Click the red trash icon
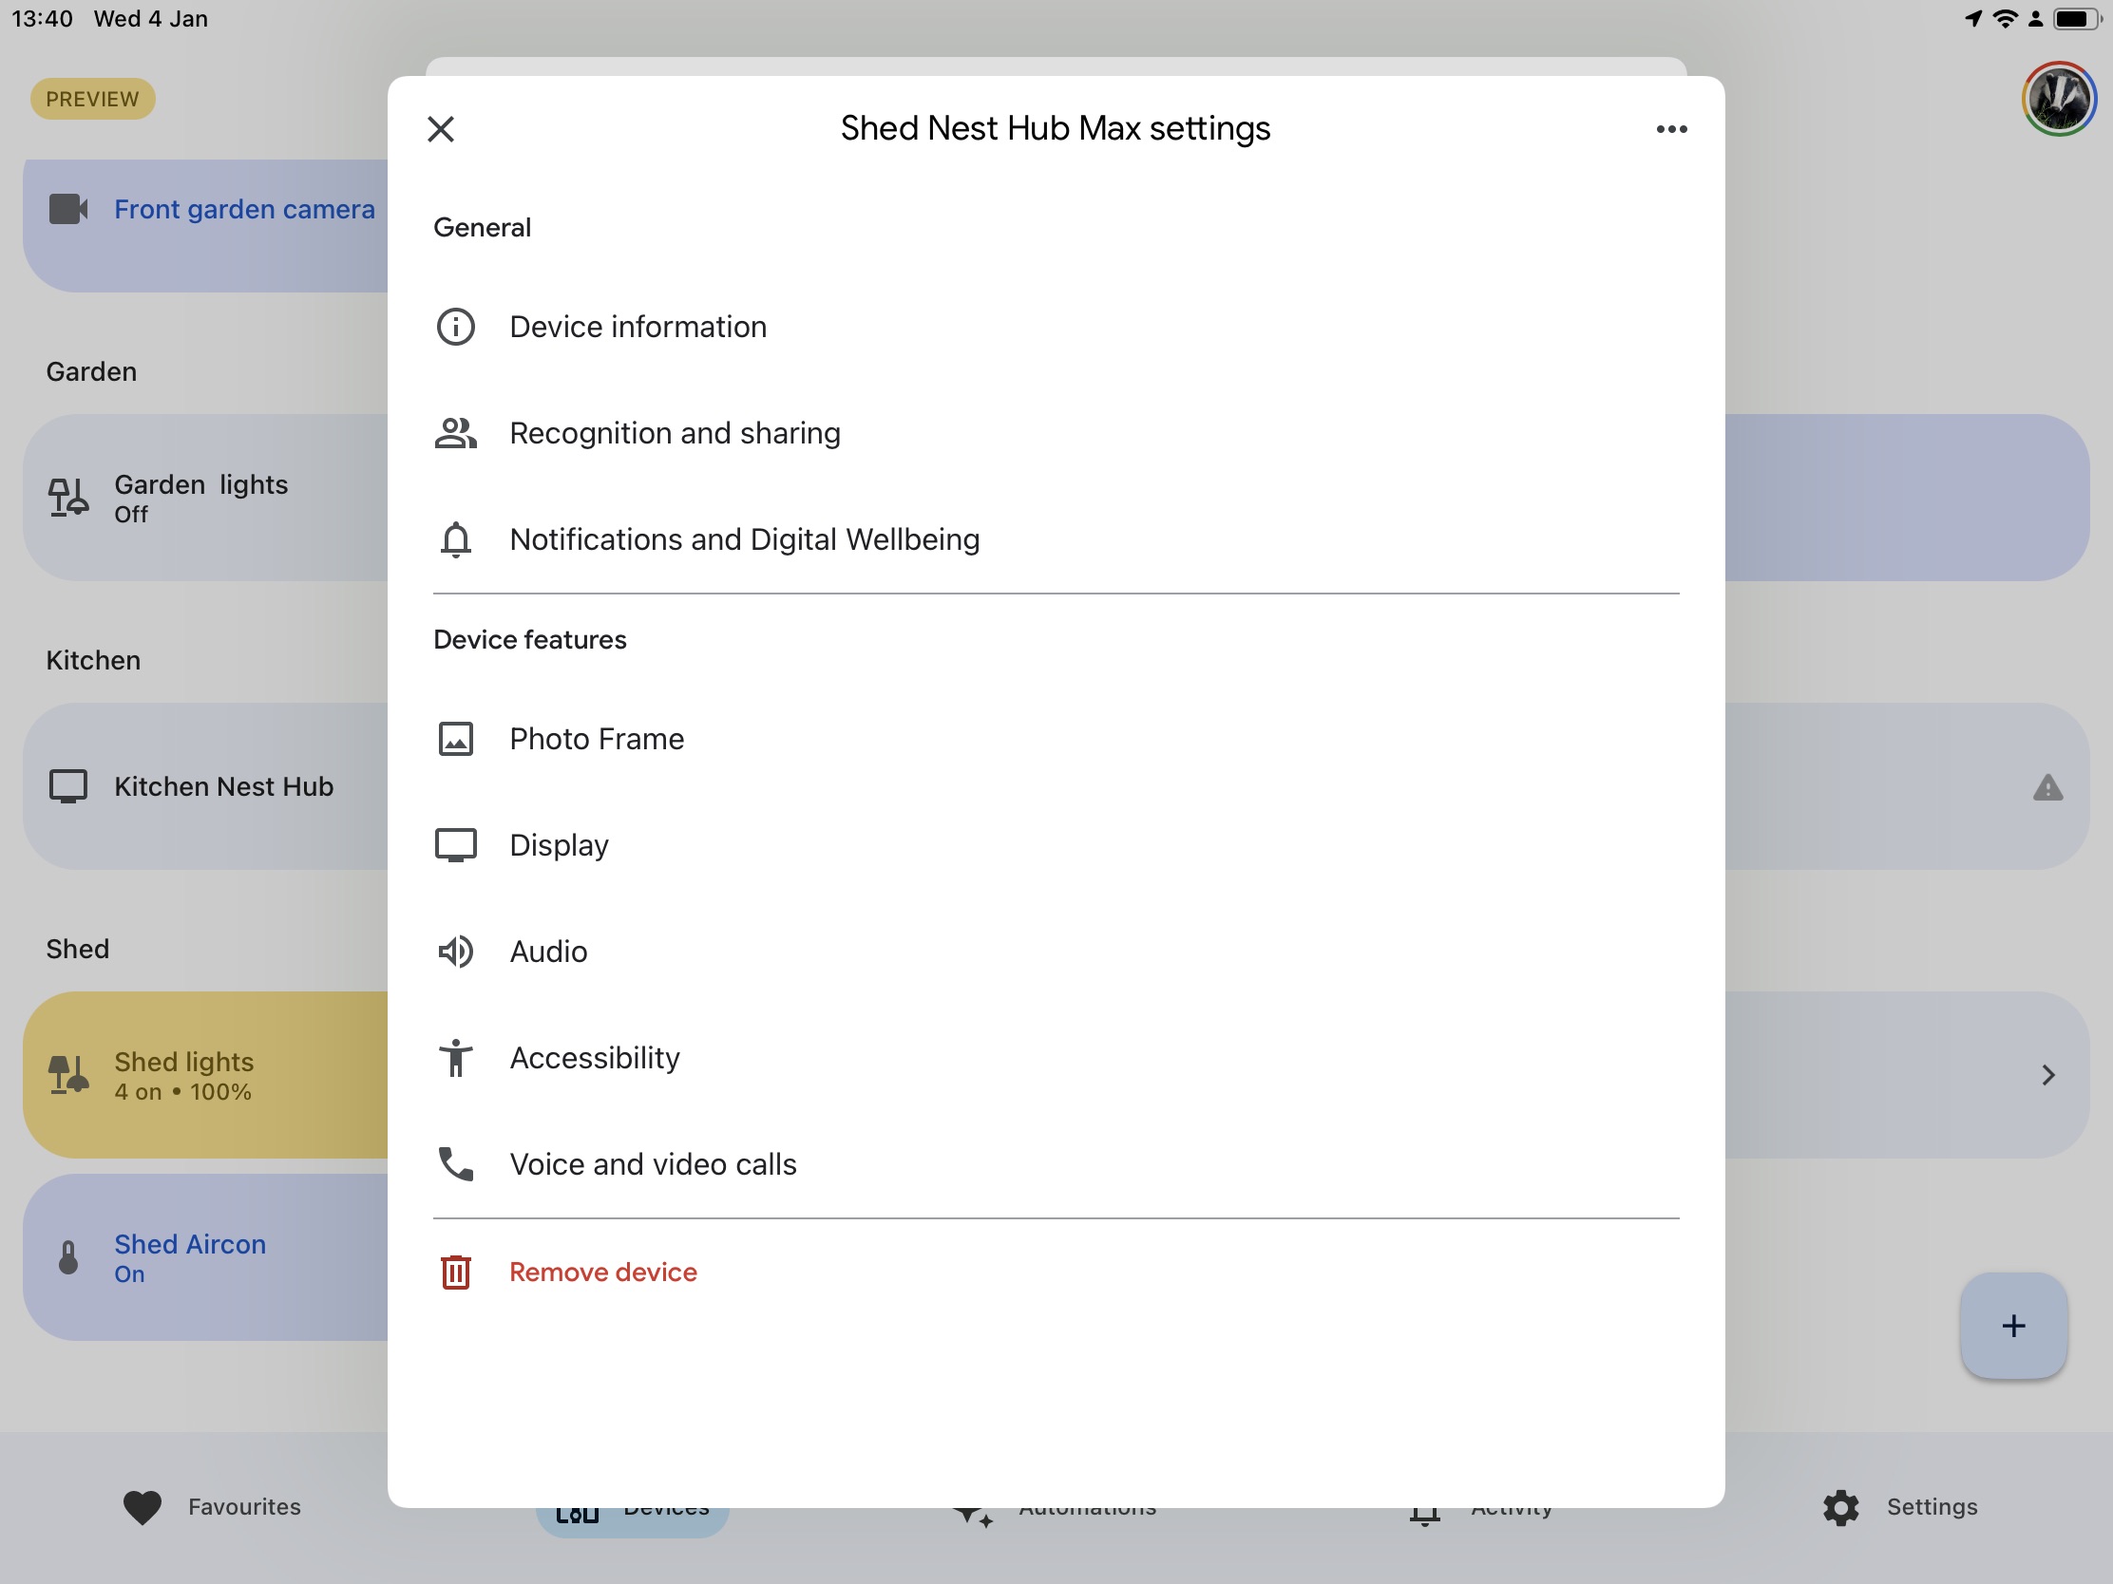 point(456,1272)
